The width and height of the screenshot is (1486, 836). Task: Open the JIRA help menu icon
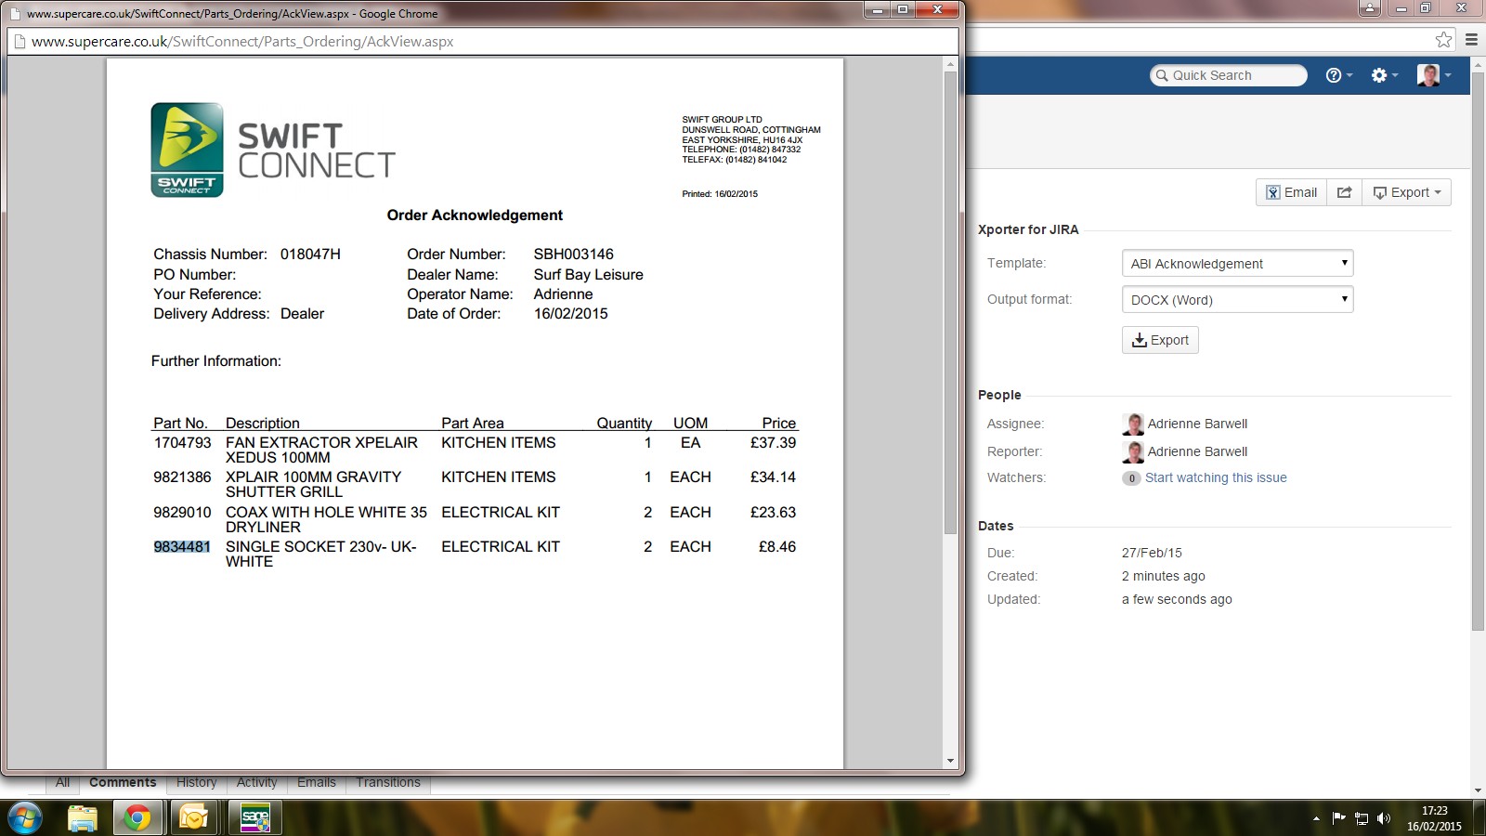click(1338, 75)
